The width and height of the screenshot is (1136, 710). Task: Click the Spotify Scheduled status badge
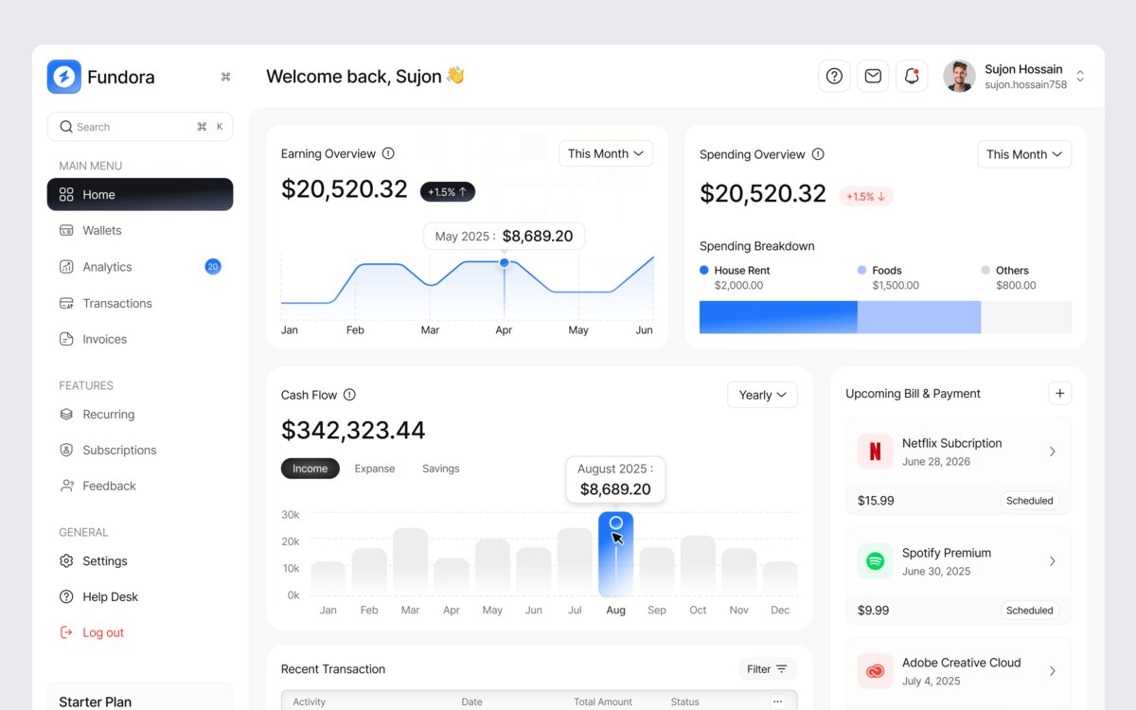pos(1030,611)
